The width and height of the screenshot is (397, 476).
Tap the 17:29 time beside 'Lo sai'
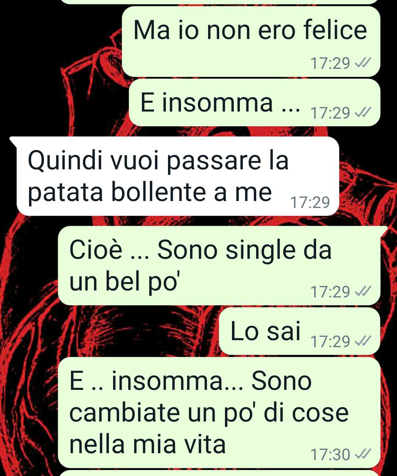coord(330,342)
